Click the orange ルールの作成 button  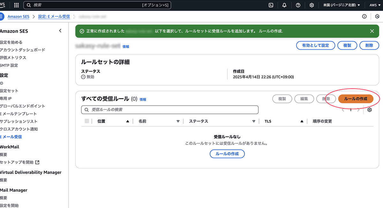356,99
